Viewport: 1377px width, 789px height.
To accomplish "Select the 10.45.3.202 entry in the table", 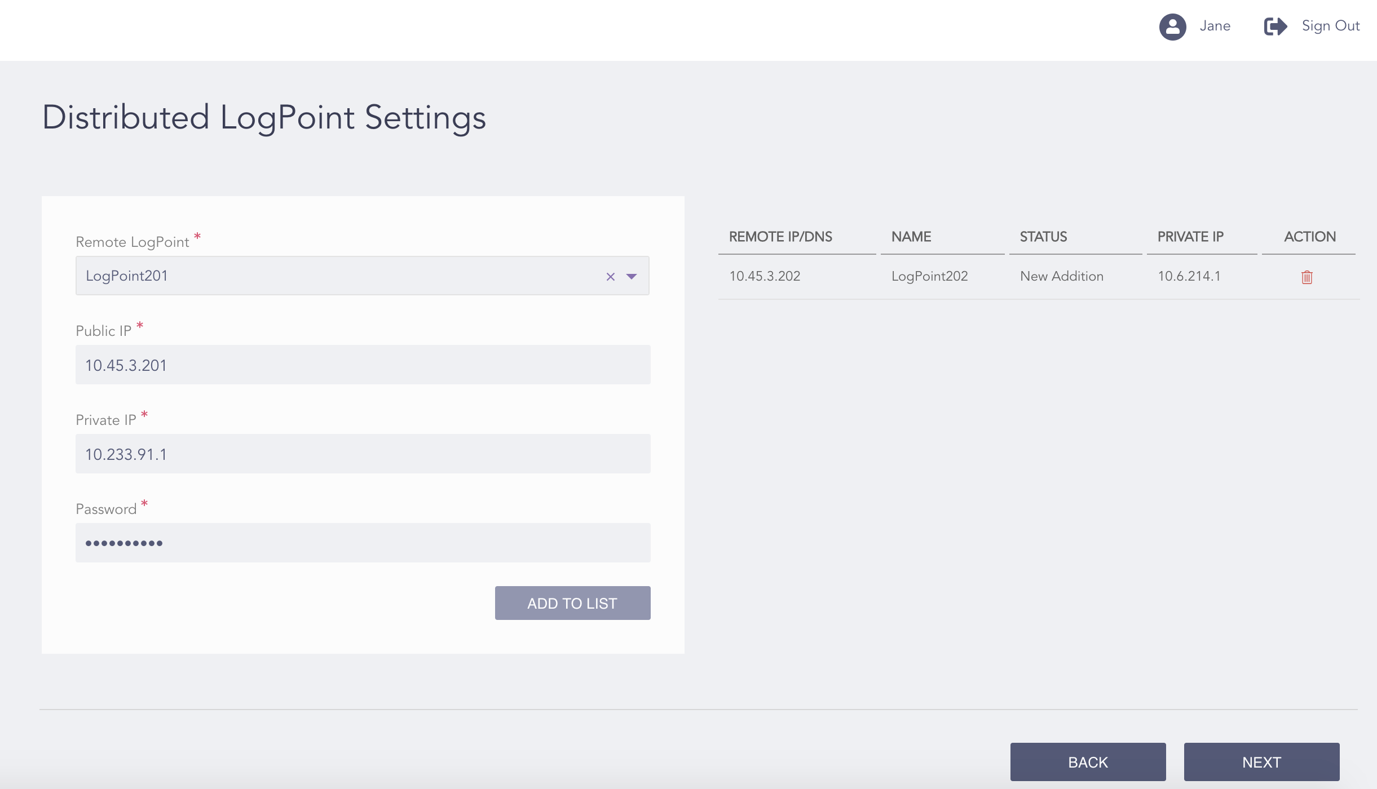I will pyautogui.click(x=764, y=276).
